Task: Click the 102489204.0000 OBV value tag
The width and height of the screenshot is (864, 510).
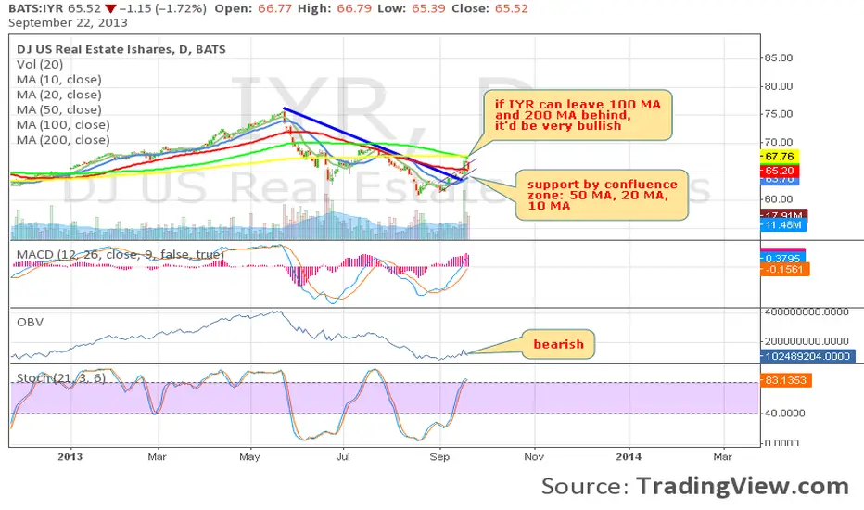Action: click(807, 356)
